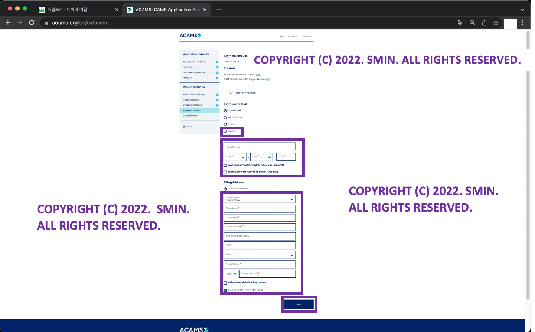Click the Personal Information completed checkmark icon

(217, 62)
